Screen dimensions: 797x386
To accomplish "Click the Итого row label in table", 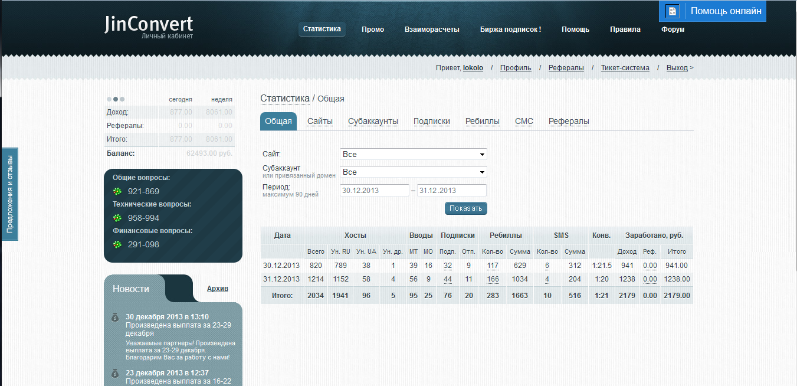I will pyautogui.click(x=282, y=295).
